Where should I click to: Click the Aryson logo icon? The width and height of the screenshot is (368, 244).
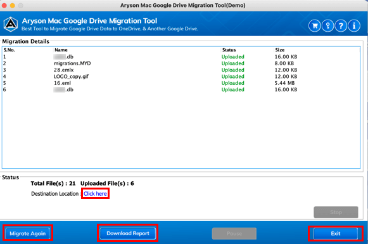coord(11,24)
